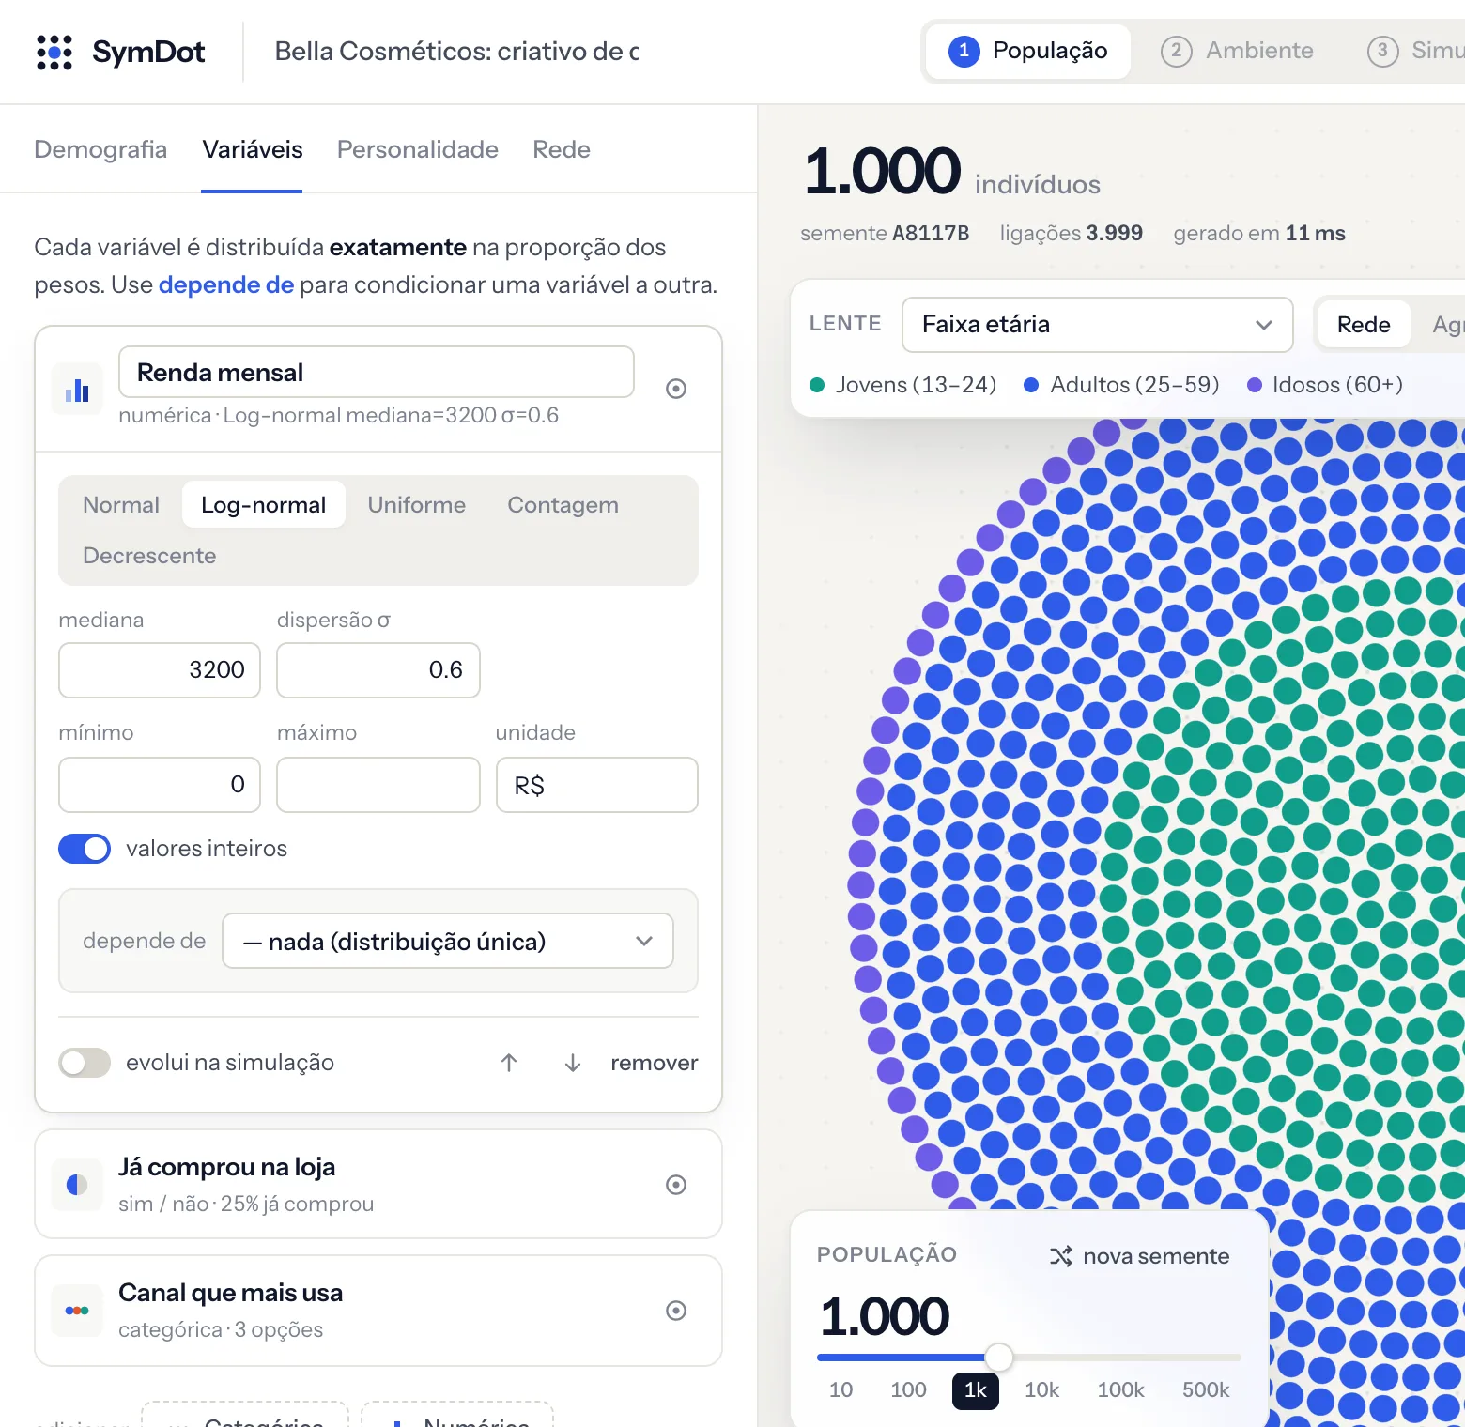Click the target icon on Renda mensal card
The image size is (1465, 1427).
coord(676,389)
